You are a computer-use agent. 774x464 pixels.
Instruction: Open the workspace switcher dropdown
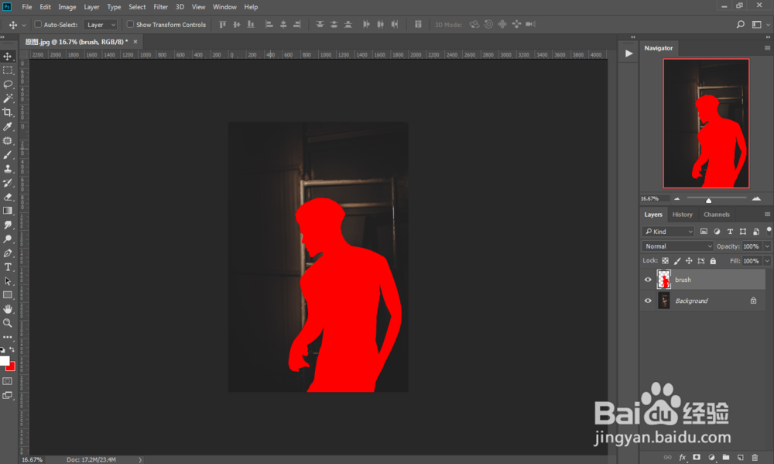tap(760, 24)
